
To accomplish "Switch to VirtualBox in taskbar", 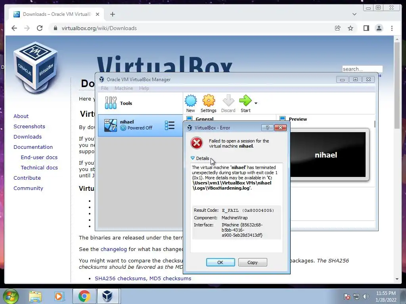I will (x=107, y=296).
